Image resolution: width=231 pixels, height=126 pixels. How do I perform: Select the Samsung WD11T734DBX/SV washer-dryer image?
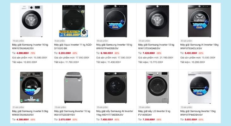115,88
